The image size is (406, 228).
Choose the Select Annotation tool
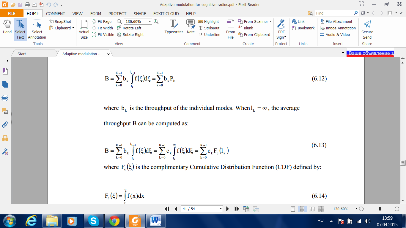37,29
